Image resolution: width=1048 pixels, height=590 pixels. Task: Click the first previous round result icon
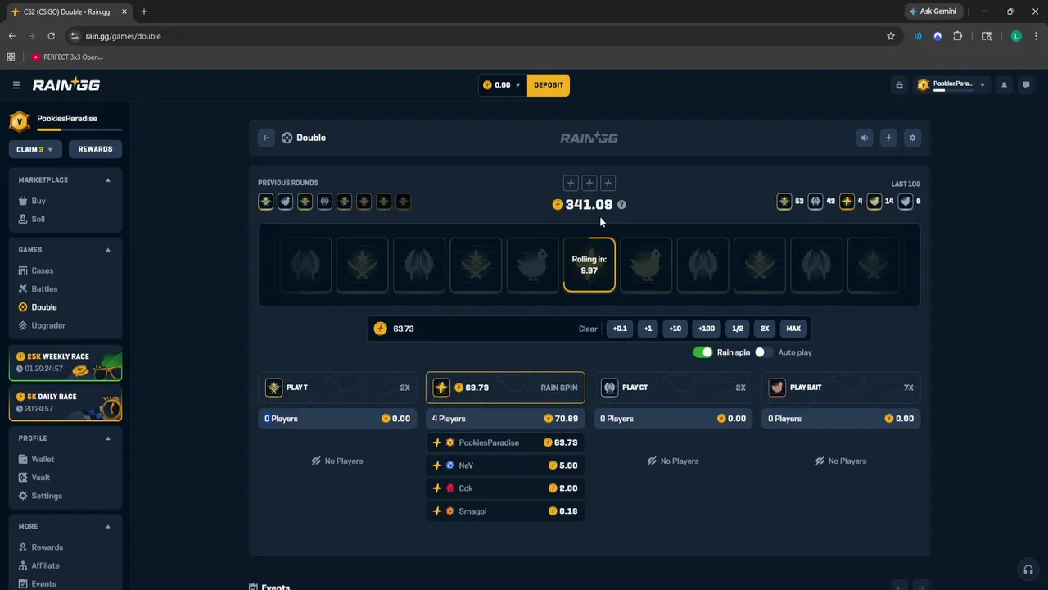coord(265,202)
